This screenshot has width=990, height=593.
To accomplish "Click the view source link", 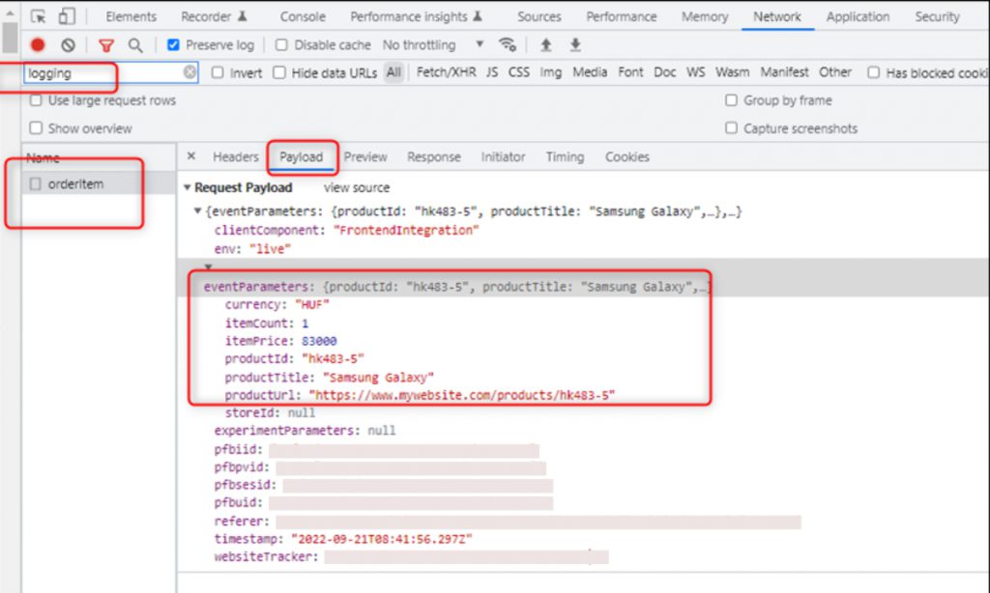I will click(357, 187).
